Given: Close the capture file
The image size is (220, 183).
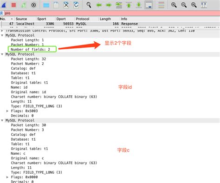Looking at the screenshot, I should click(x=66, y=5).
